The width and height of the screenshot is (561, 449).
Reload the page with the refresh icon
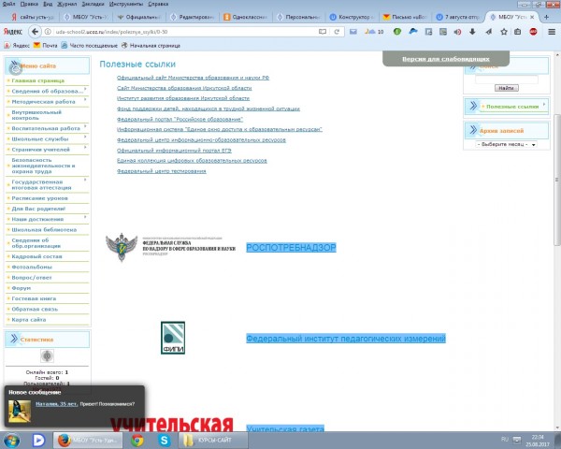(x=337, y=32)
